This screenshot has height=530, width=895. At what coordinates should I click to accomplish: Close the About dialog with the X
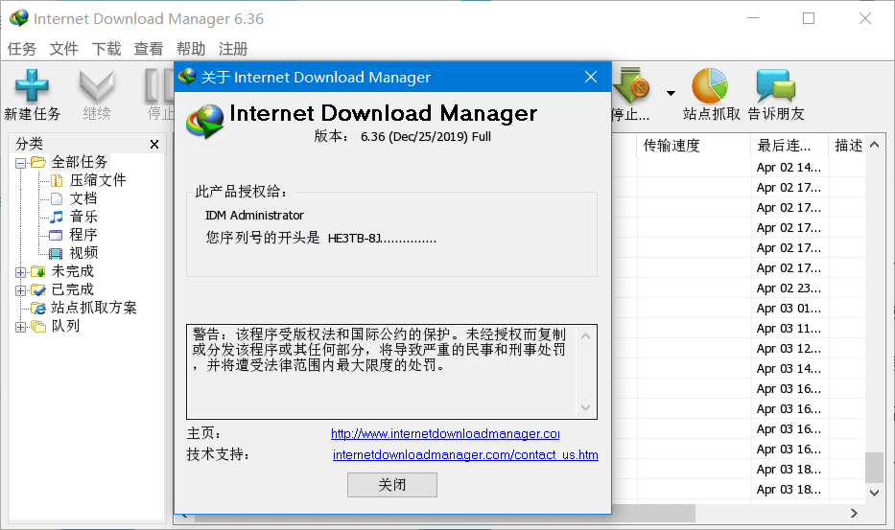[x=591, y=77]
